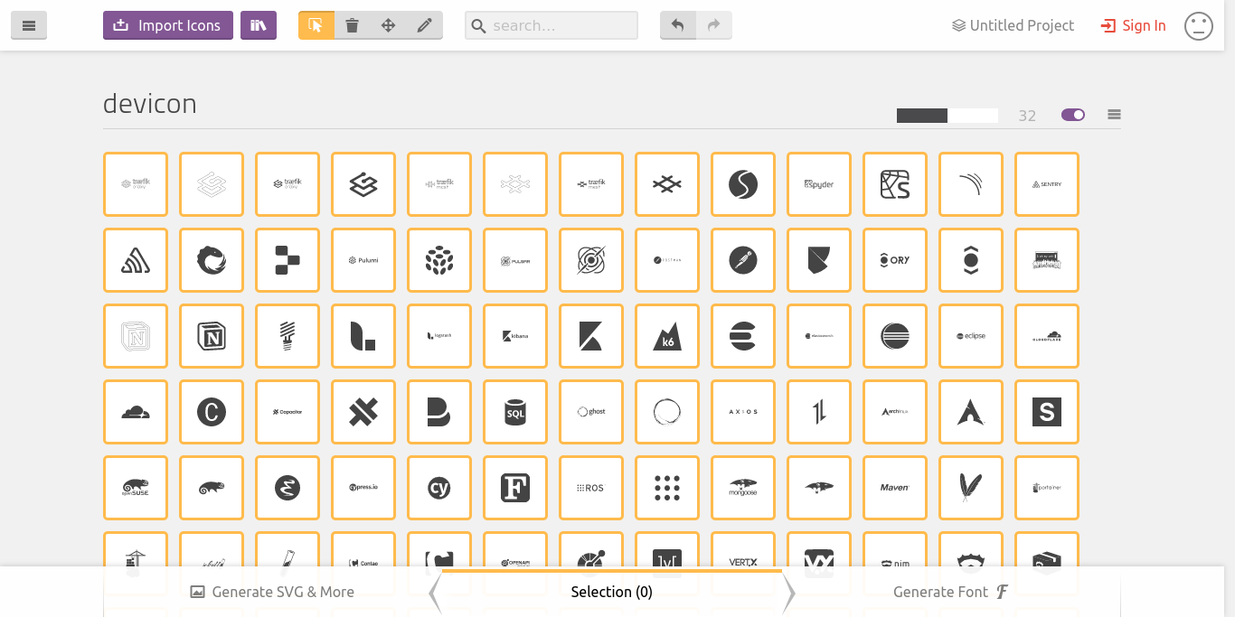Activate the Select tool
Screen dimensions: 1235x617
(316, 25)
